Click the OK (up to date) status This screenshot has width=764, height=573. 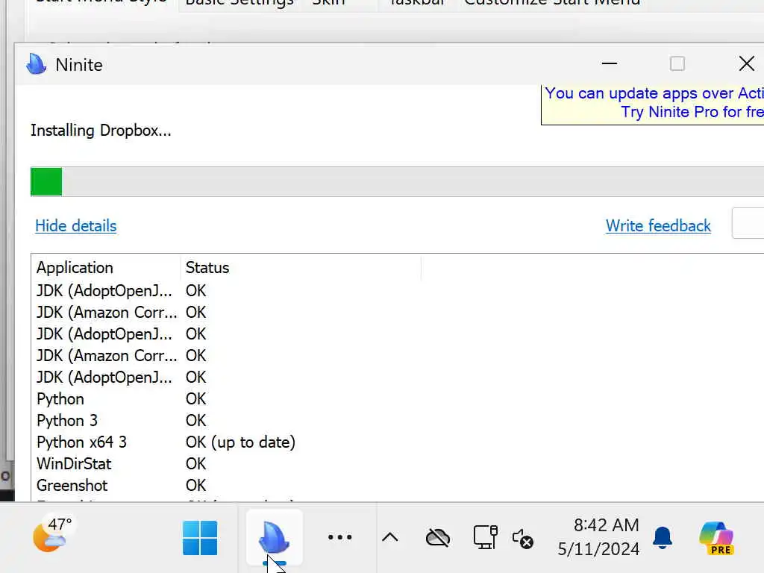point(240,442)
